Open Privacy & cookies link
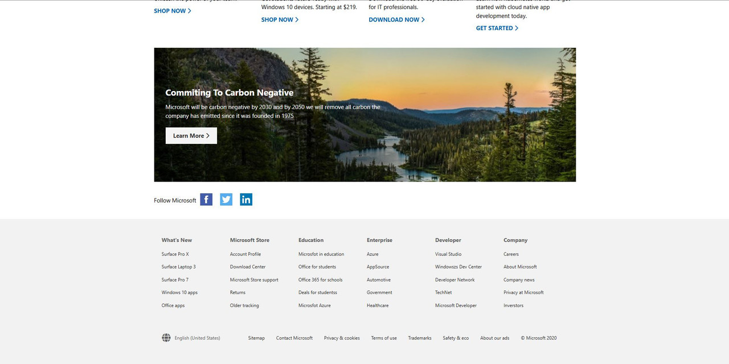The image size is (729, 364). tap(342, 338)
